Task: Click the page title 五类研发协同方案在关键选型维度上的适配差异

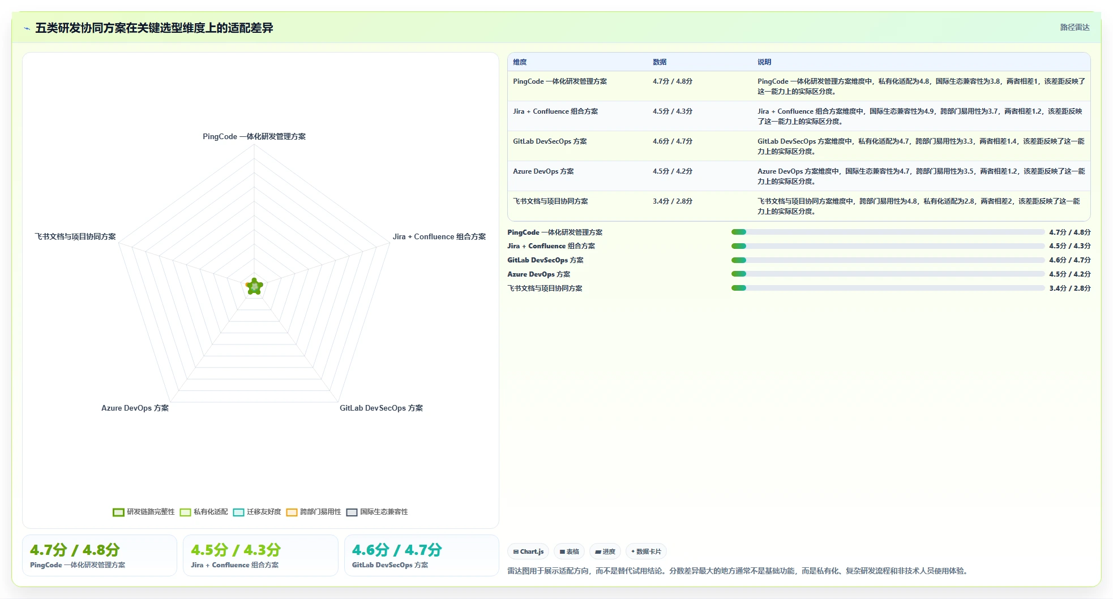Action: click(x=154, y=28)
